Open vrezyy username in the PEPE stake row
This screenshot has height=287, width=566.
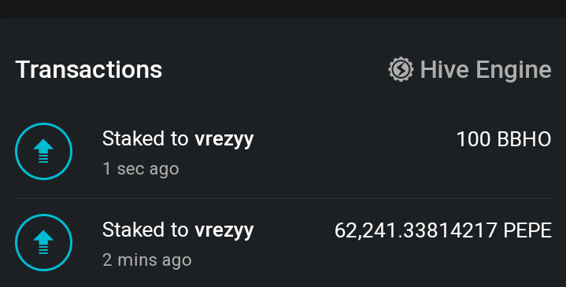click(224, 230)
